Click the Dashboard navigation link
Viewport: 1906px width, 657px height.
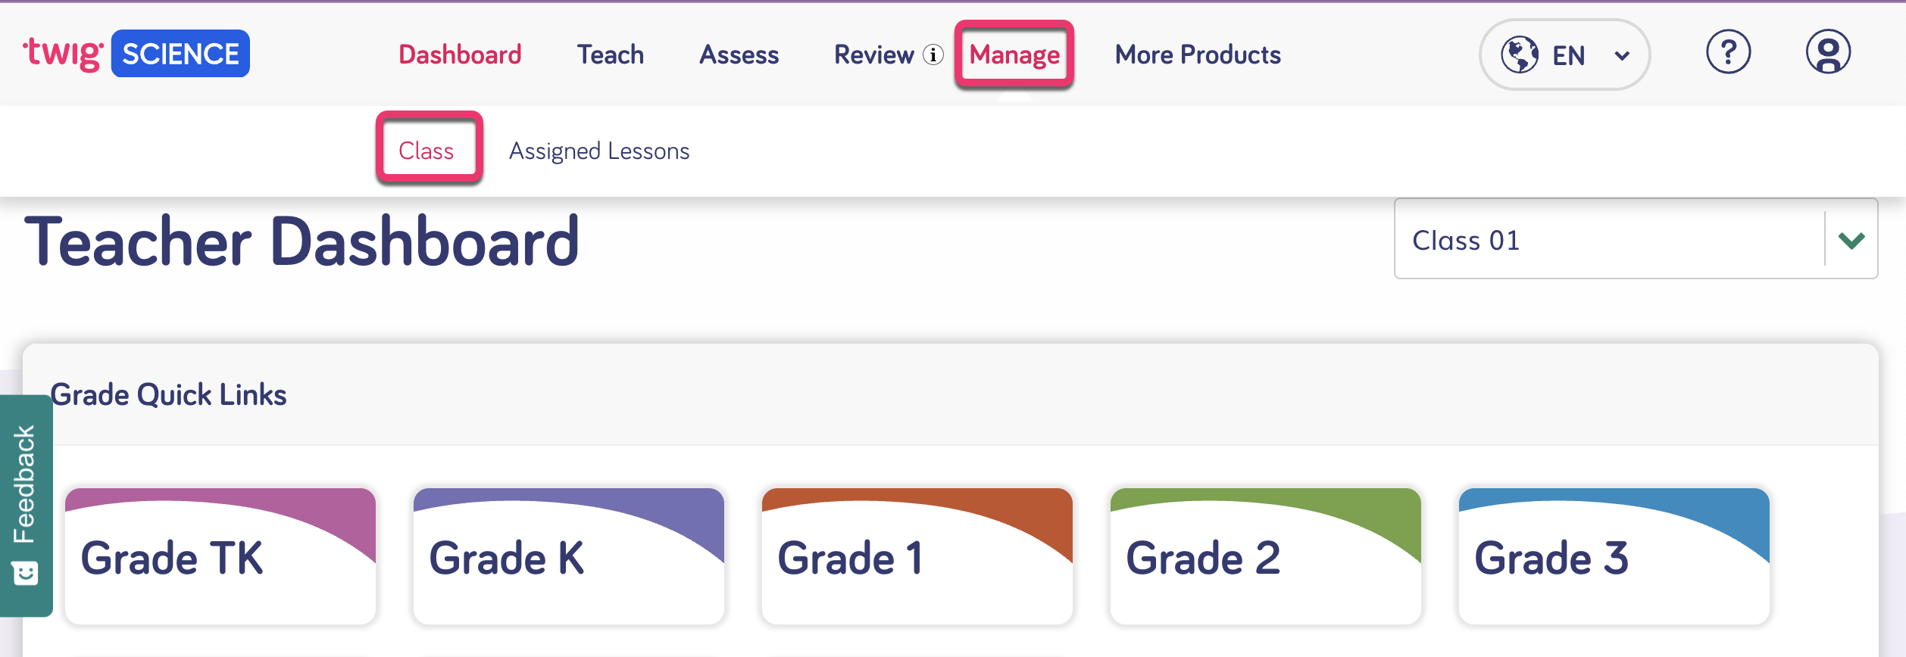460,54
